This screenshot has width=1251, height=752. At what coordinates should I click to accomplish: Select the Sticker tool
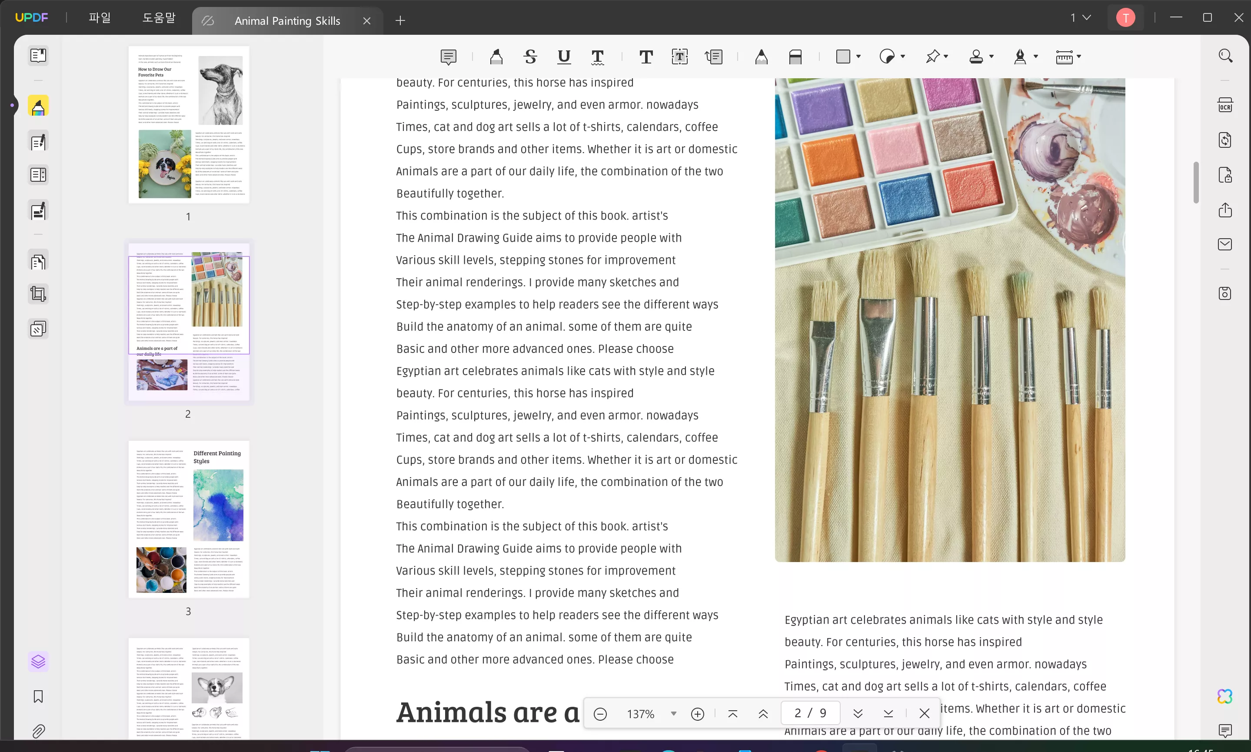[x=887, y=56]
